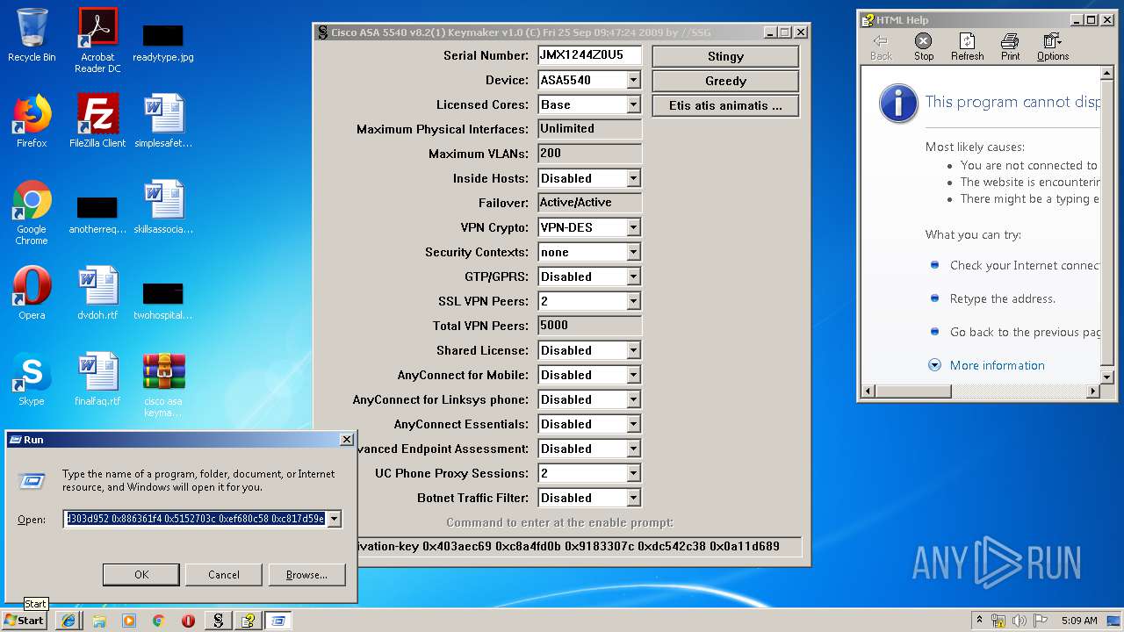Open Botnet Traffic Filter dropdown
This screenshot has width=1124, height=632.
click(x=633, y=498)
